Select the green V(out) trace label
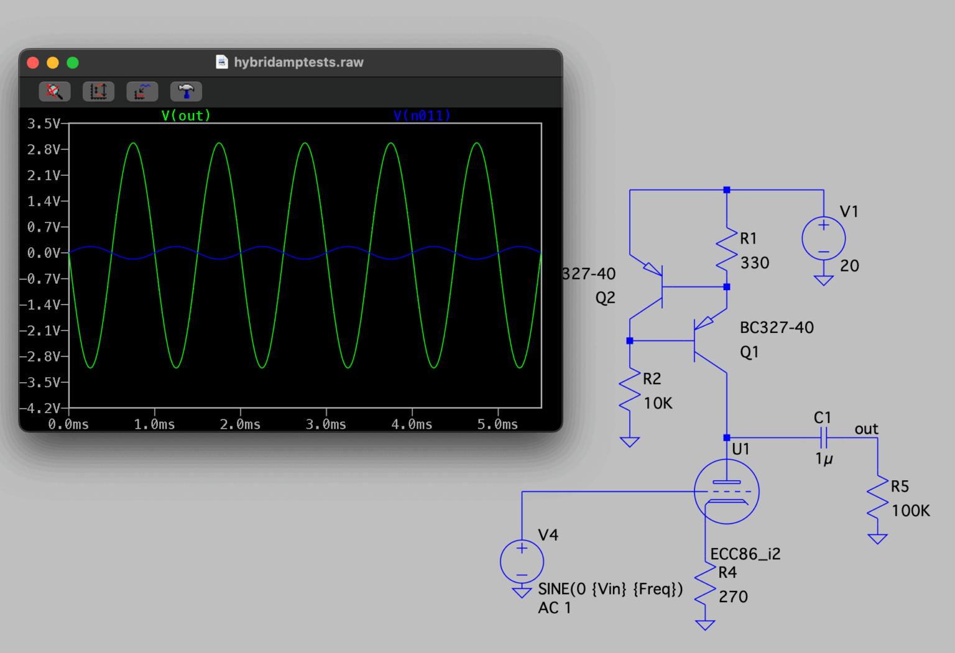 (x=186, y=116)
